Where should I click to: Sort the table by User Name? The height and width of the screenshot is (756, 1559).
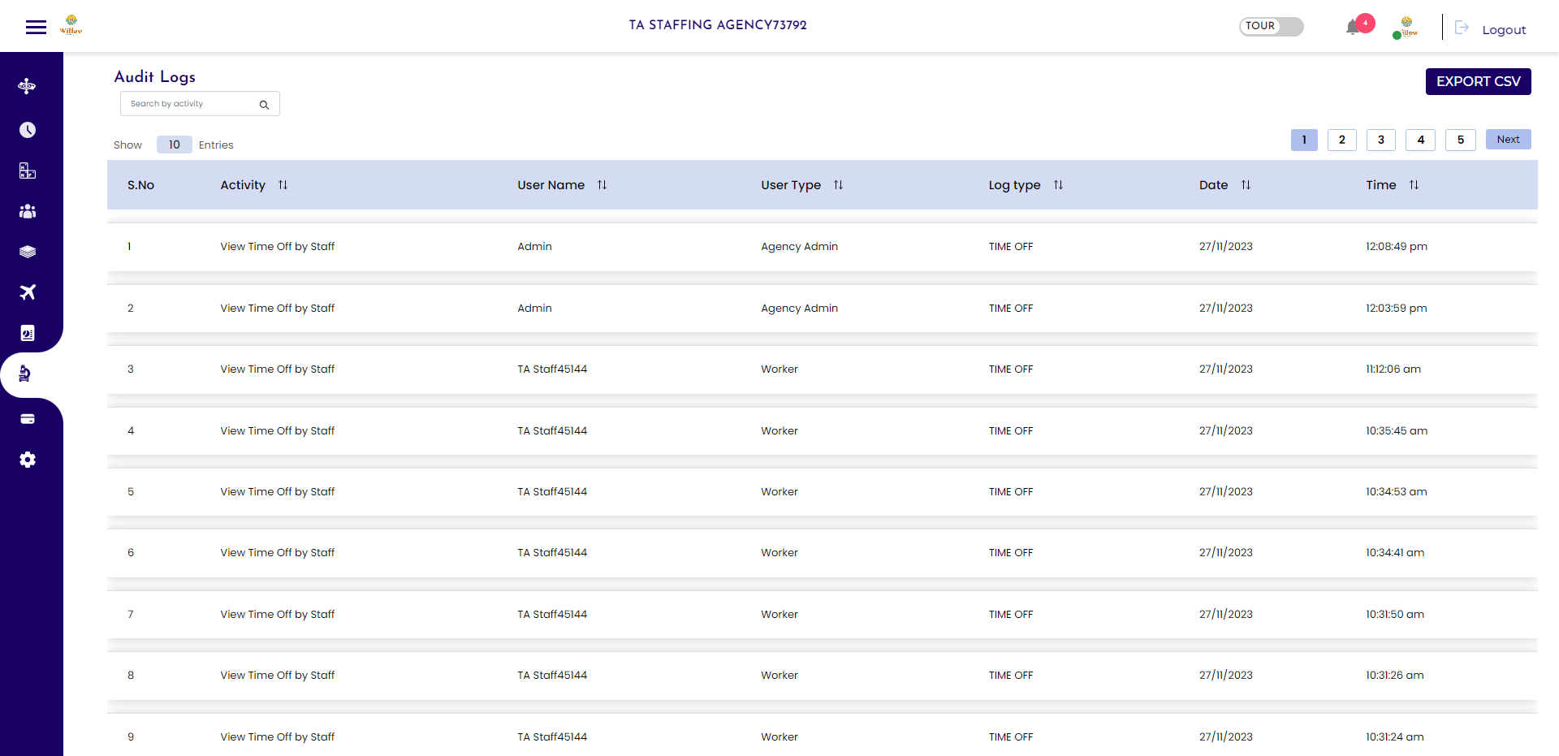pyautogui.click(x=602, y=184)
